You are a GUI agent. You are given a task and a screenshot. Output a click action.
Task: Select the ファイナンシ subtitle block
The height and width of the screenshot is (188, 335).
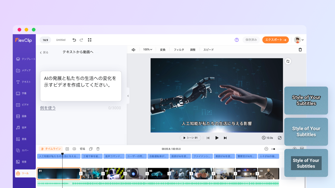[202, 156]
